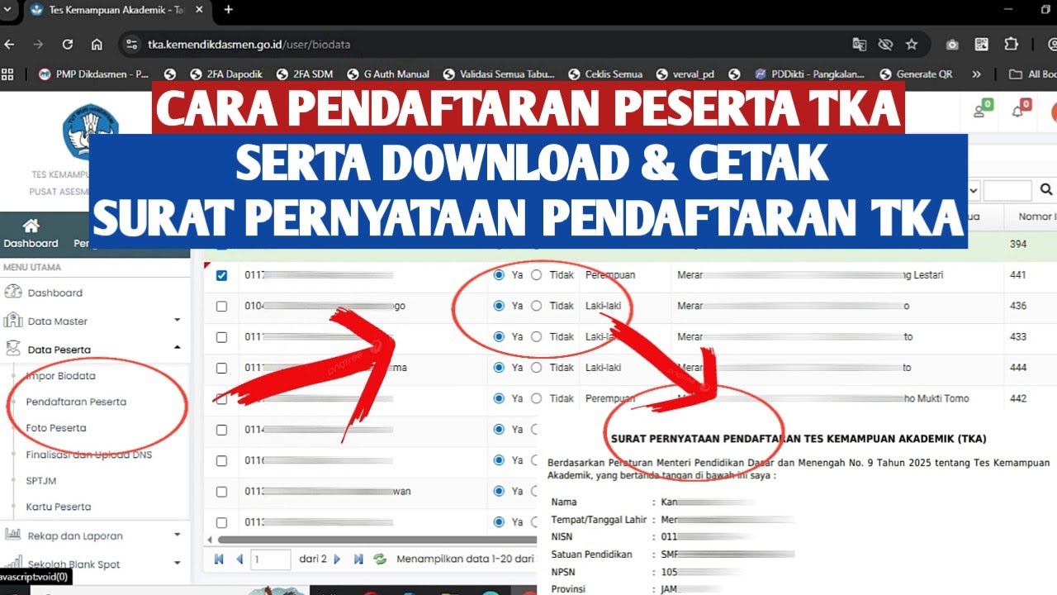The width and height of the screenshot is (1057, 595).
Task: Refresh table data with green arrows icon
Action: (380, 559)
